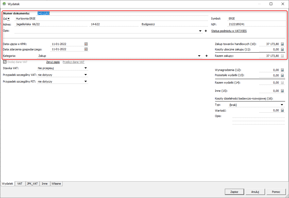Open calculator for Zakup towarów handlowych (10)
This screenshot has height=198, width=289.
282,44
